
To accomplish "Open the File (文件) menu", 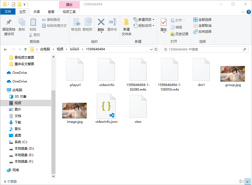I will [8, 12].
